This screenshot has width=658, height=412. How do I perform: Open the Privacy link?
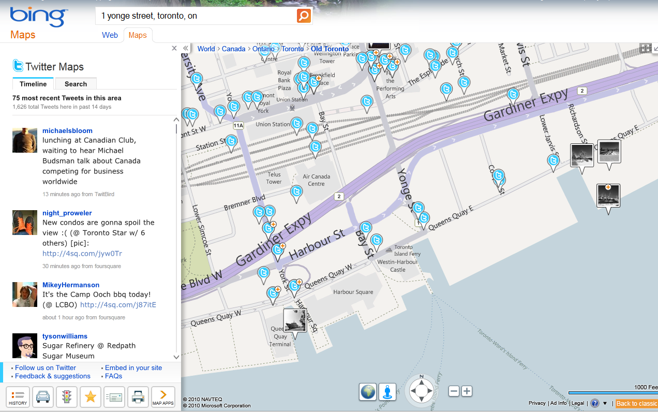click(537, 403)
